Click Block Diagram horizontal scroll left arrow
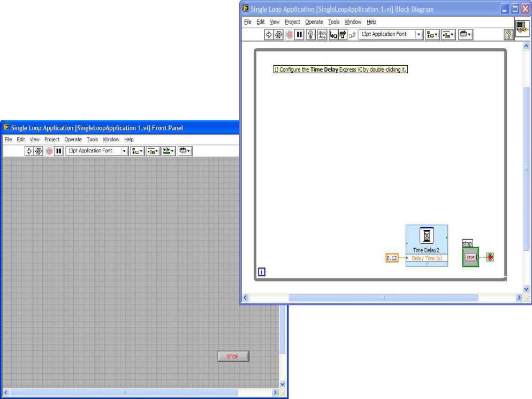 [246, 297]
